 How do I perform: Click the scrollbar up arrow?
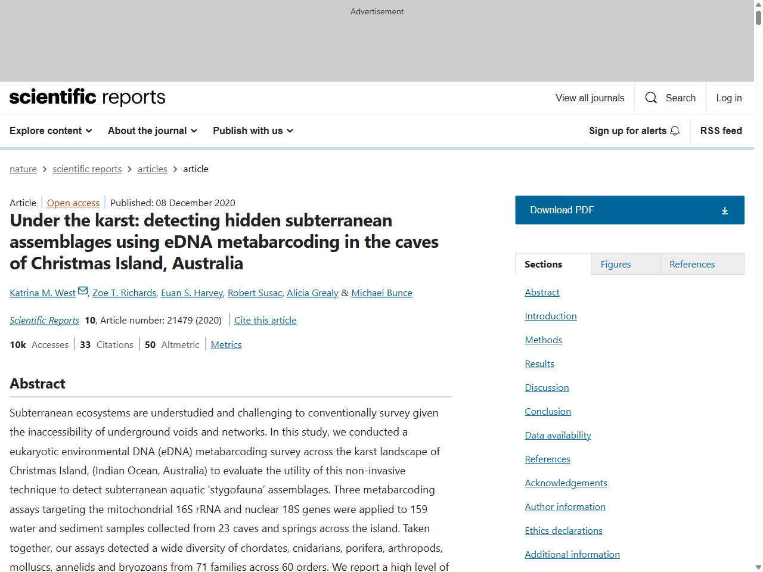click(758, 4)
